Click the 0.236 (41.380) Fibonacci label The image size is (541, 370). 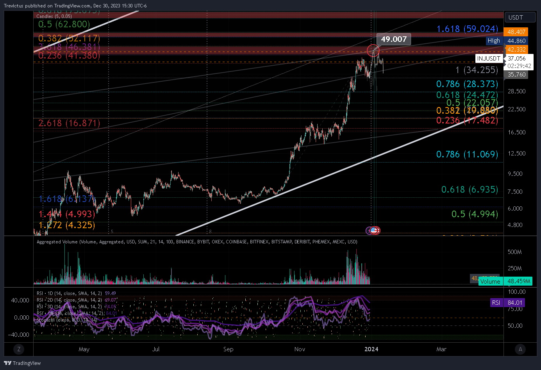pos(69,55)
